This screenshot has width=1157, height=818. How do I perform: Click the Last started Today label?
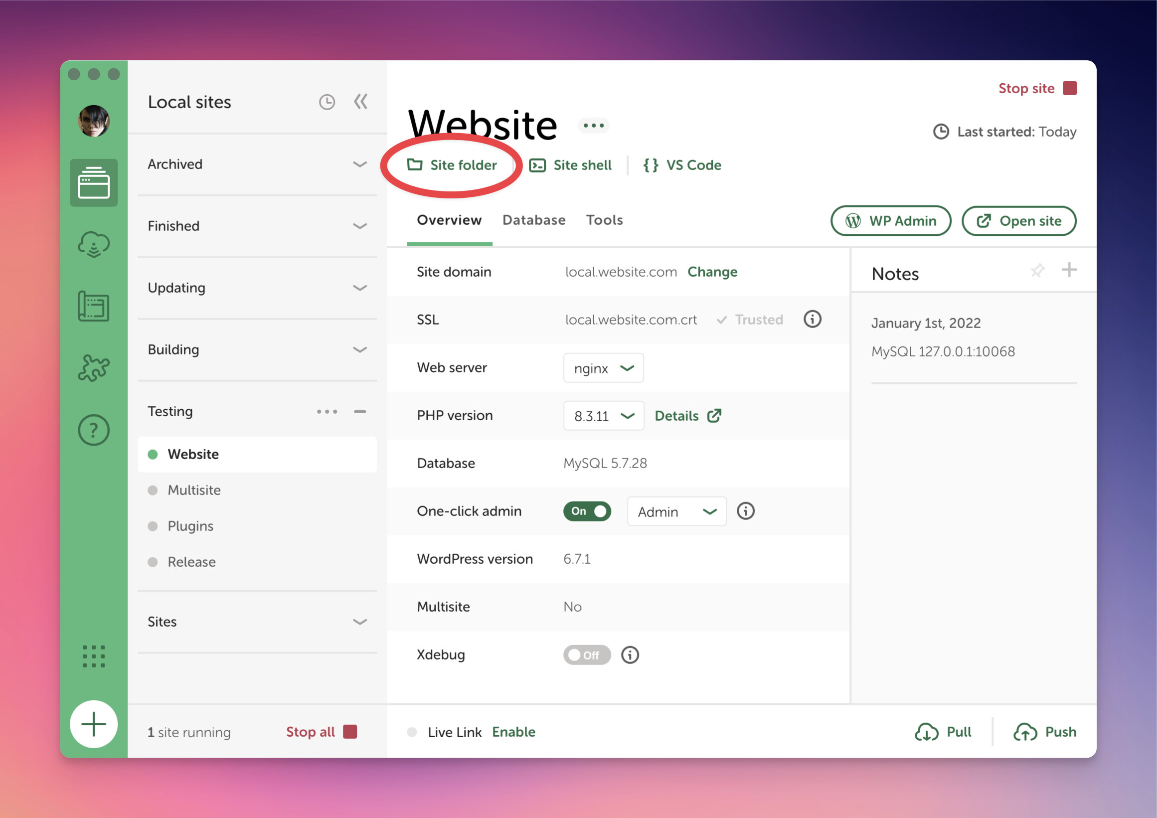coord(1005,132)
